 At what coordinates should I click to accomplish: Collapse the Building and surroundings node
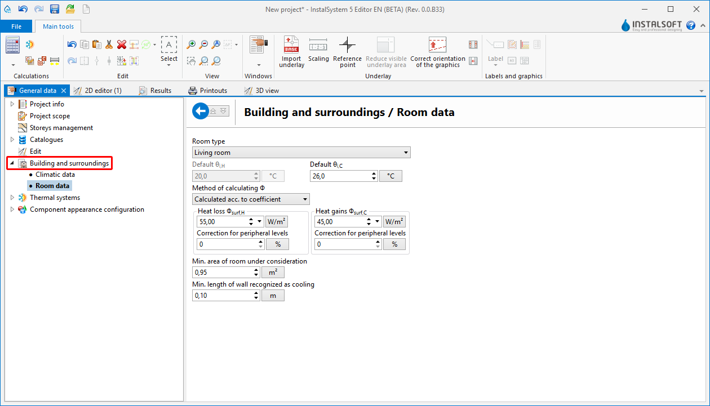(12, 163)
